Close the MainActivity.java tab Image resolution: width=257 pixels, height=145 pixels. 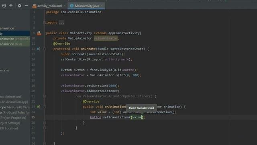point(102,6)
